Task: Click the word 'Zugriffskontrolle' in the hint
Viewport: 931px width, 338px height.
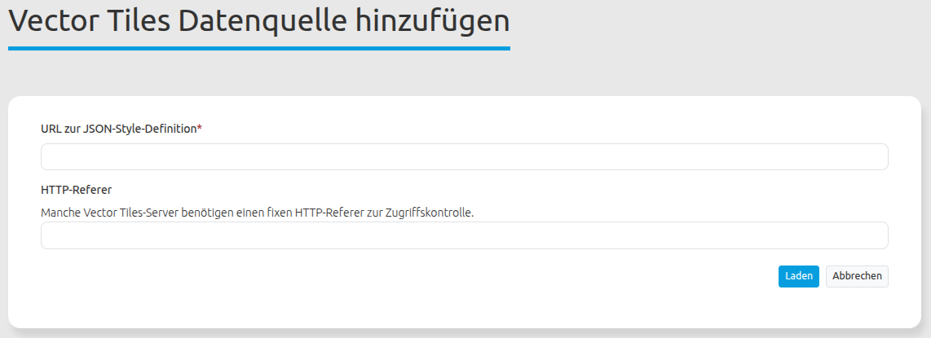Action: 431,213
